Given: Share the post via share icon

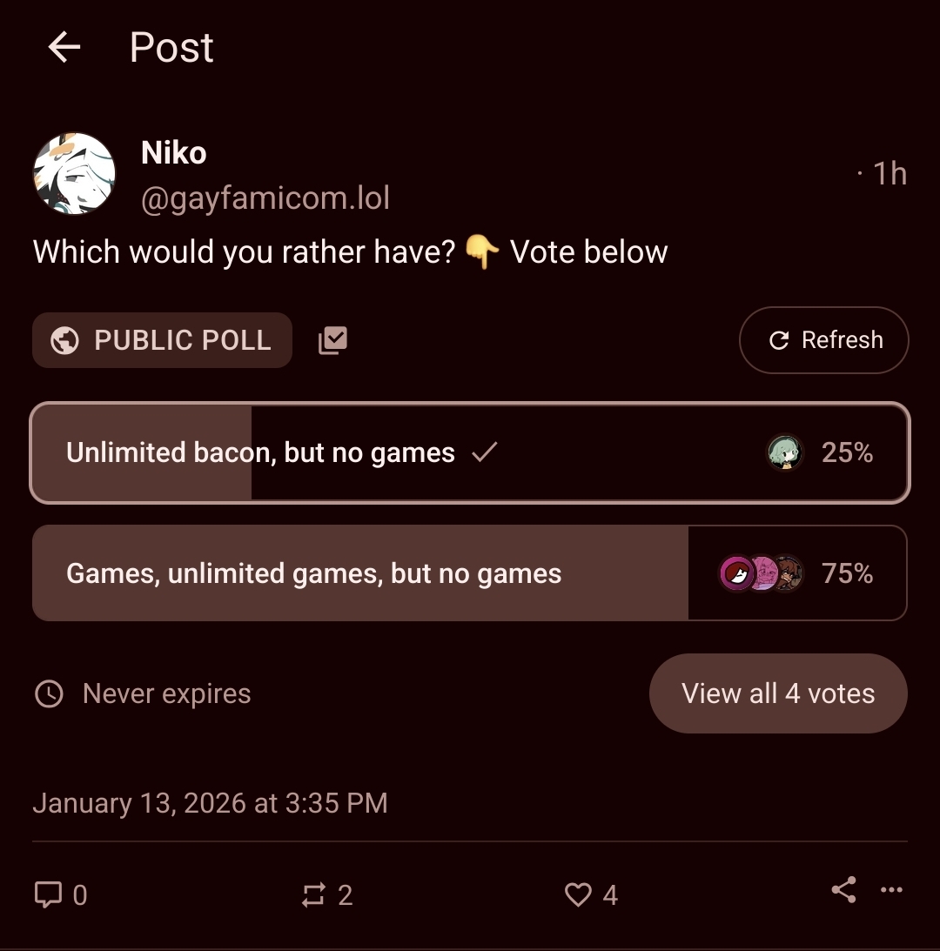Looking at the screenshot, I should point(843,889).
